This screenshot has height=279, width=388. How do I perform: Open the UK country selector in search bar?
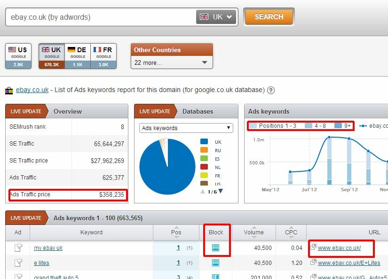coord(216,17)
